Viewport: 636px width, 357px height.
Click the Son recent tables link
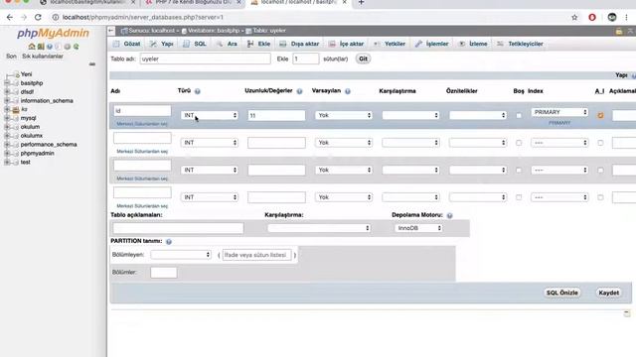point(11,57)
